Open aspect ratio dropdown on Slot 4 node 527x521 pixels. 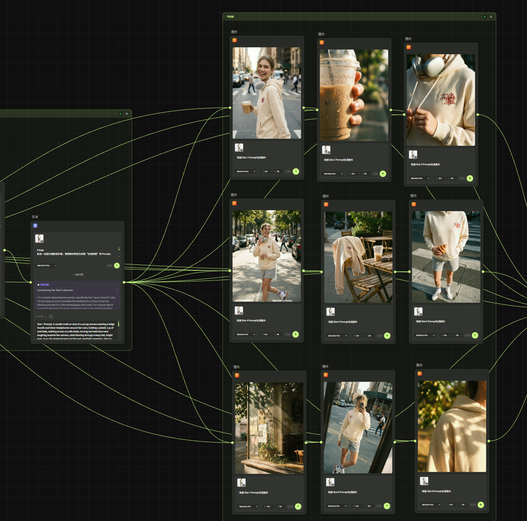(x=265, y=334)
